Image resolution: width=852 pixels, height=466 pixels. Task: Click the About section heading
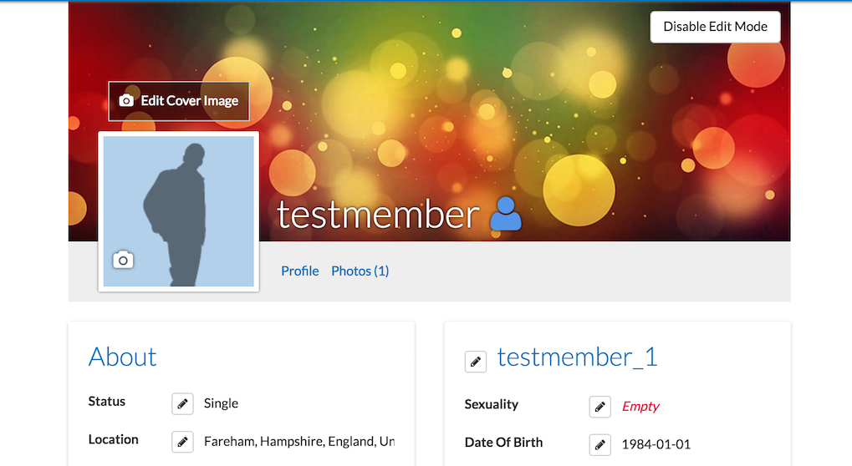pyautogui.click(x=123, y=357)
